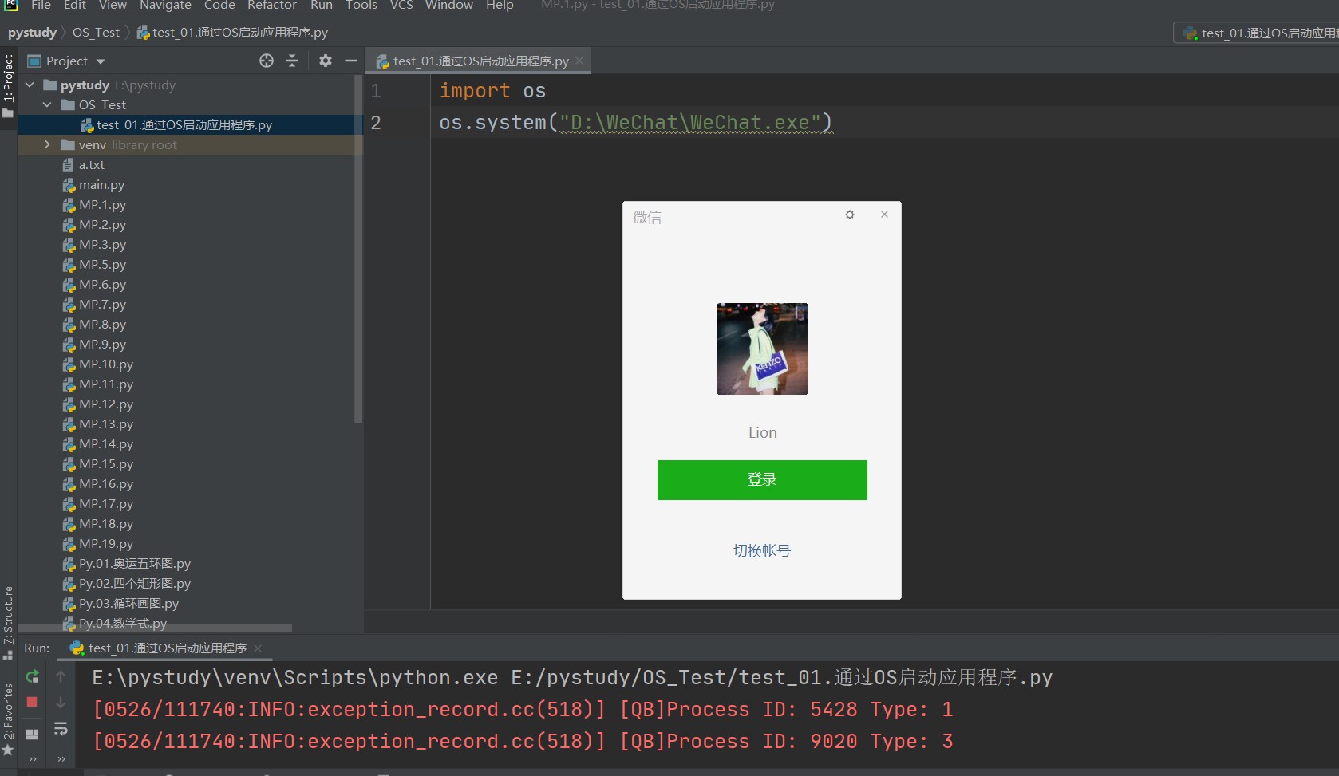The image size is (1339, 776).
Task: Click the down arrow in Run panel
Action: tap(61, 703)
